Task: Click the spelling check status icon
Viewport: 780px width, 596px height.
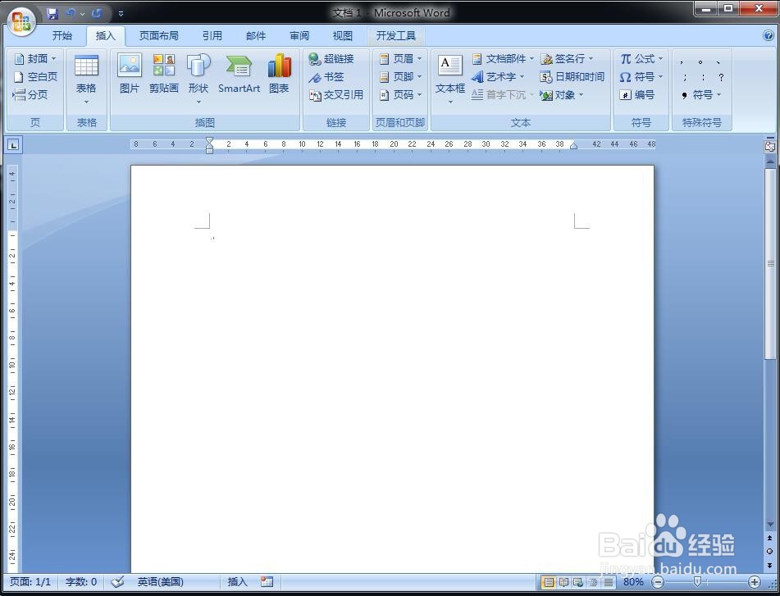Action: (x=117, y=582)
